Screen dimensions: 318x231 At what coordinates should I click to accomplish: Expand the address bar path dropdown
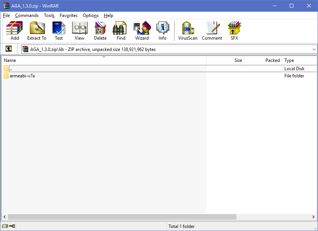[314, 49]
